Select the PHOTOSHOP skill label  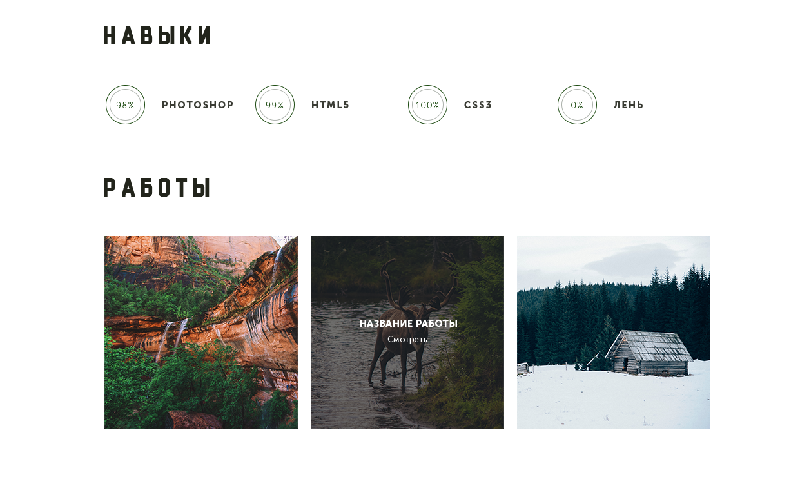pyautogui.click(x=198, y=105)
